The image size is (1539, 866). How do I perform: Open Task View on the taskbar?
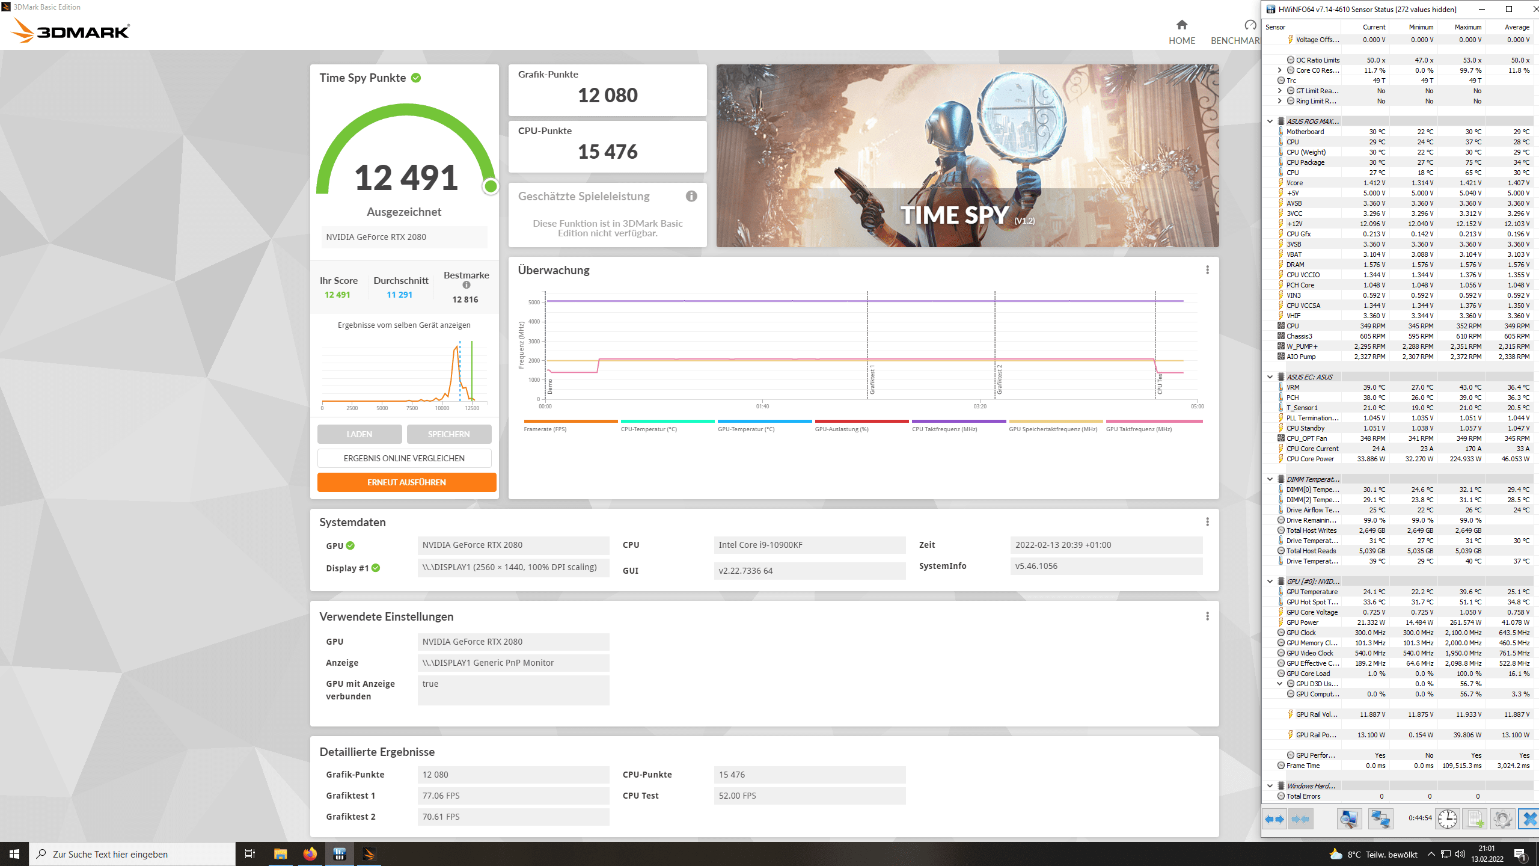[250, 854]
